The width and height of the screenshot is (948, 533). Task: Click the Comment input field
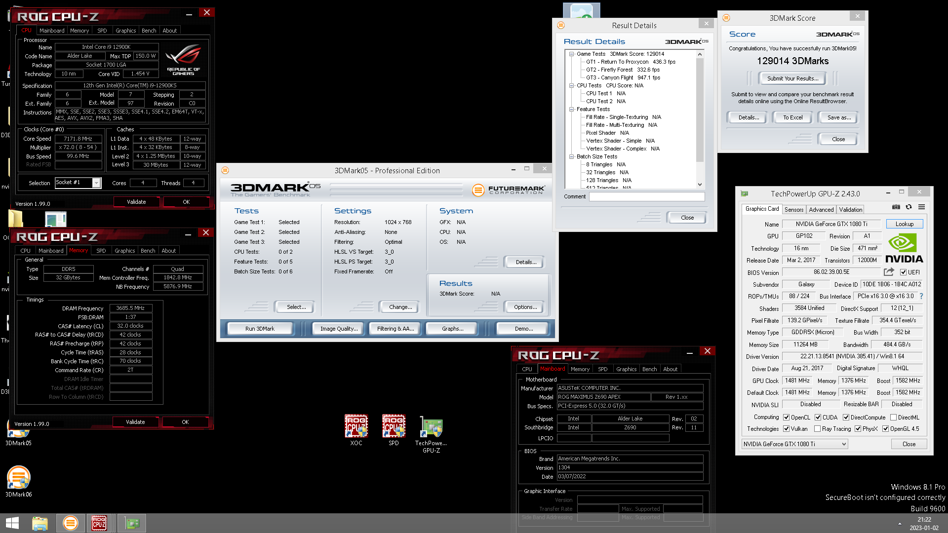pos(646,196)
